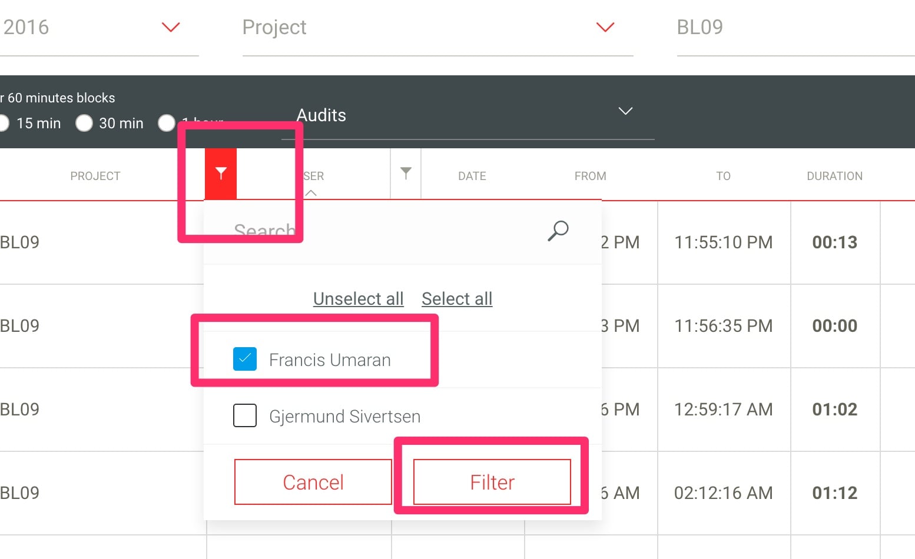Open the Project dropdown
Viewport: 915px width, 559px height.
click(x=437, y=28)
